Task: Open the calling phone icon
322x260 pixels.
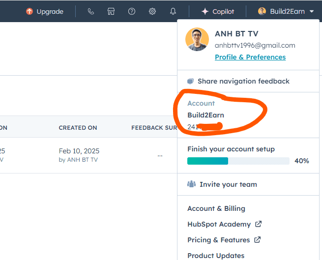Action: [91, 11]
